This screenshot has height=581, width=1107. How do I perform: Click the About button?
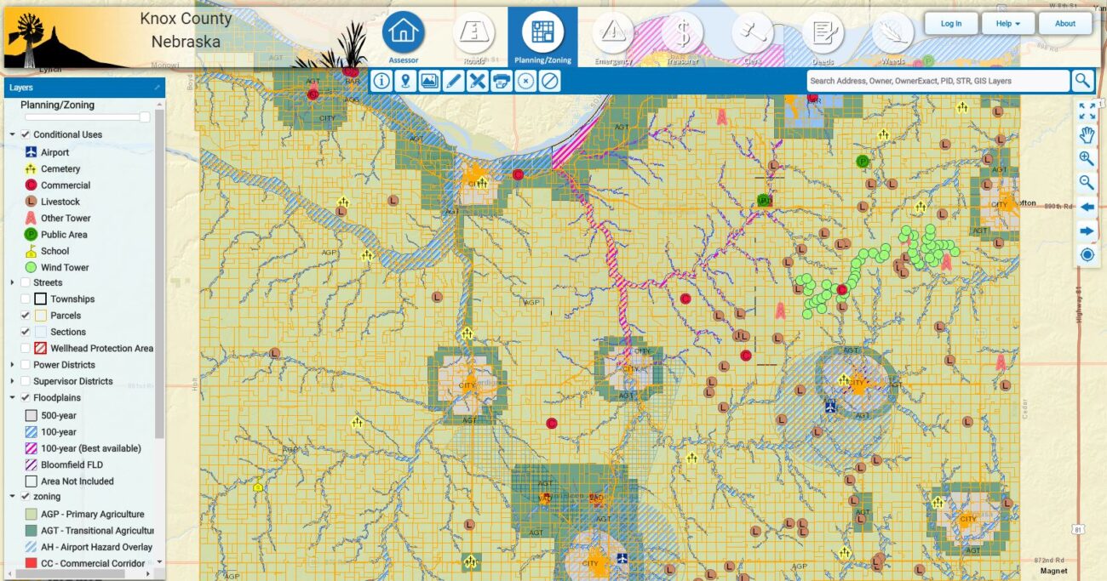click(1065, 24)
